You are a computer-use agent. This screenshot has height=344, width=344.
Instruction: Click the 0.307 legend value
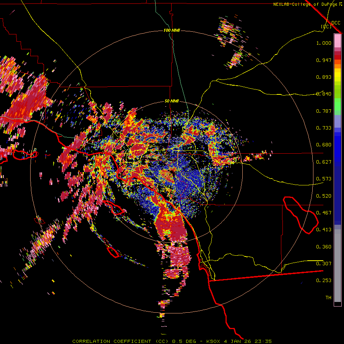point(324,264)
